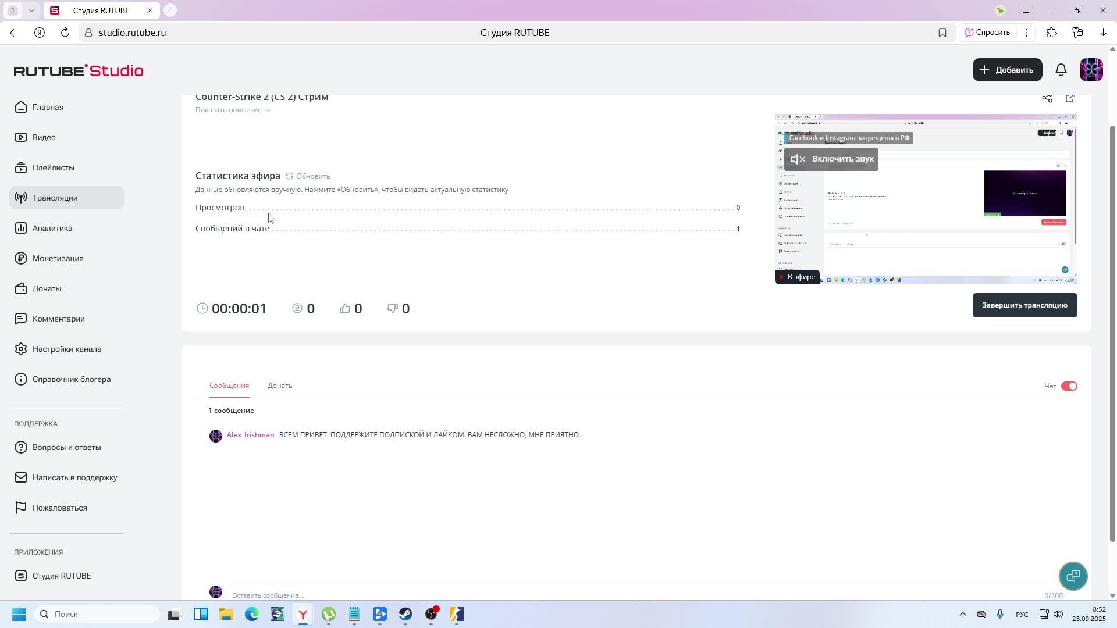Open the Донаты sidebar section
The image size is (1117, 628).
click(47, 288)
